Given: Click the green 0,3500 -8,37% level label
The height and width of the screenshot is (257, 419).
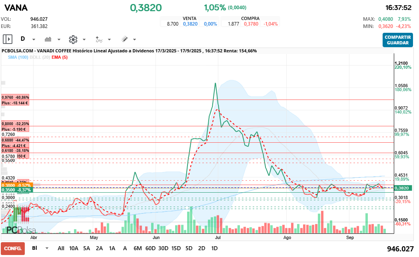Looking at the screenshot, I should click(17, 190).
